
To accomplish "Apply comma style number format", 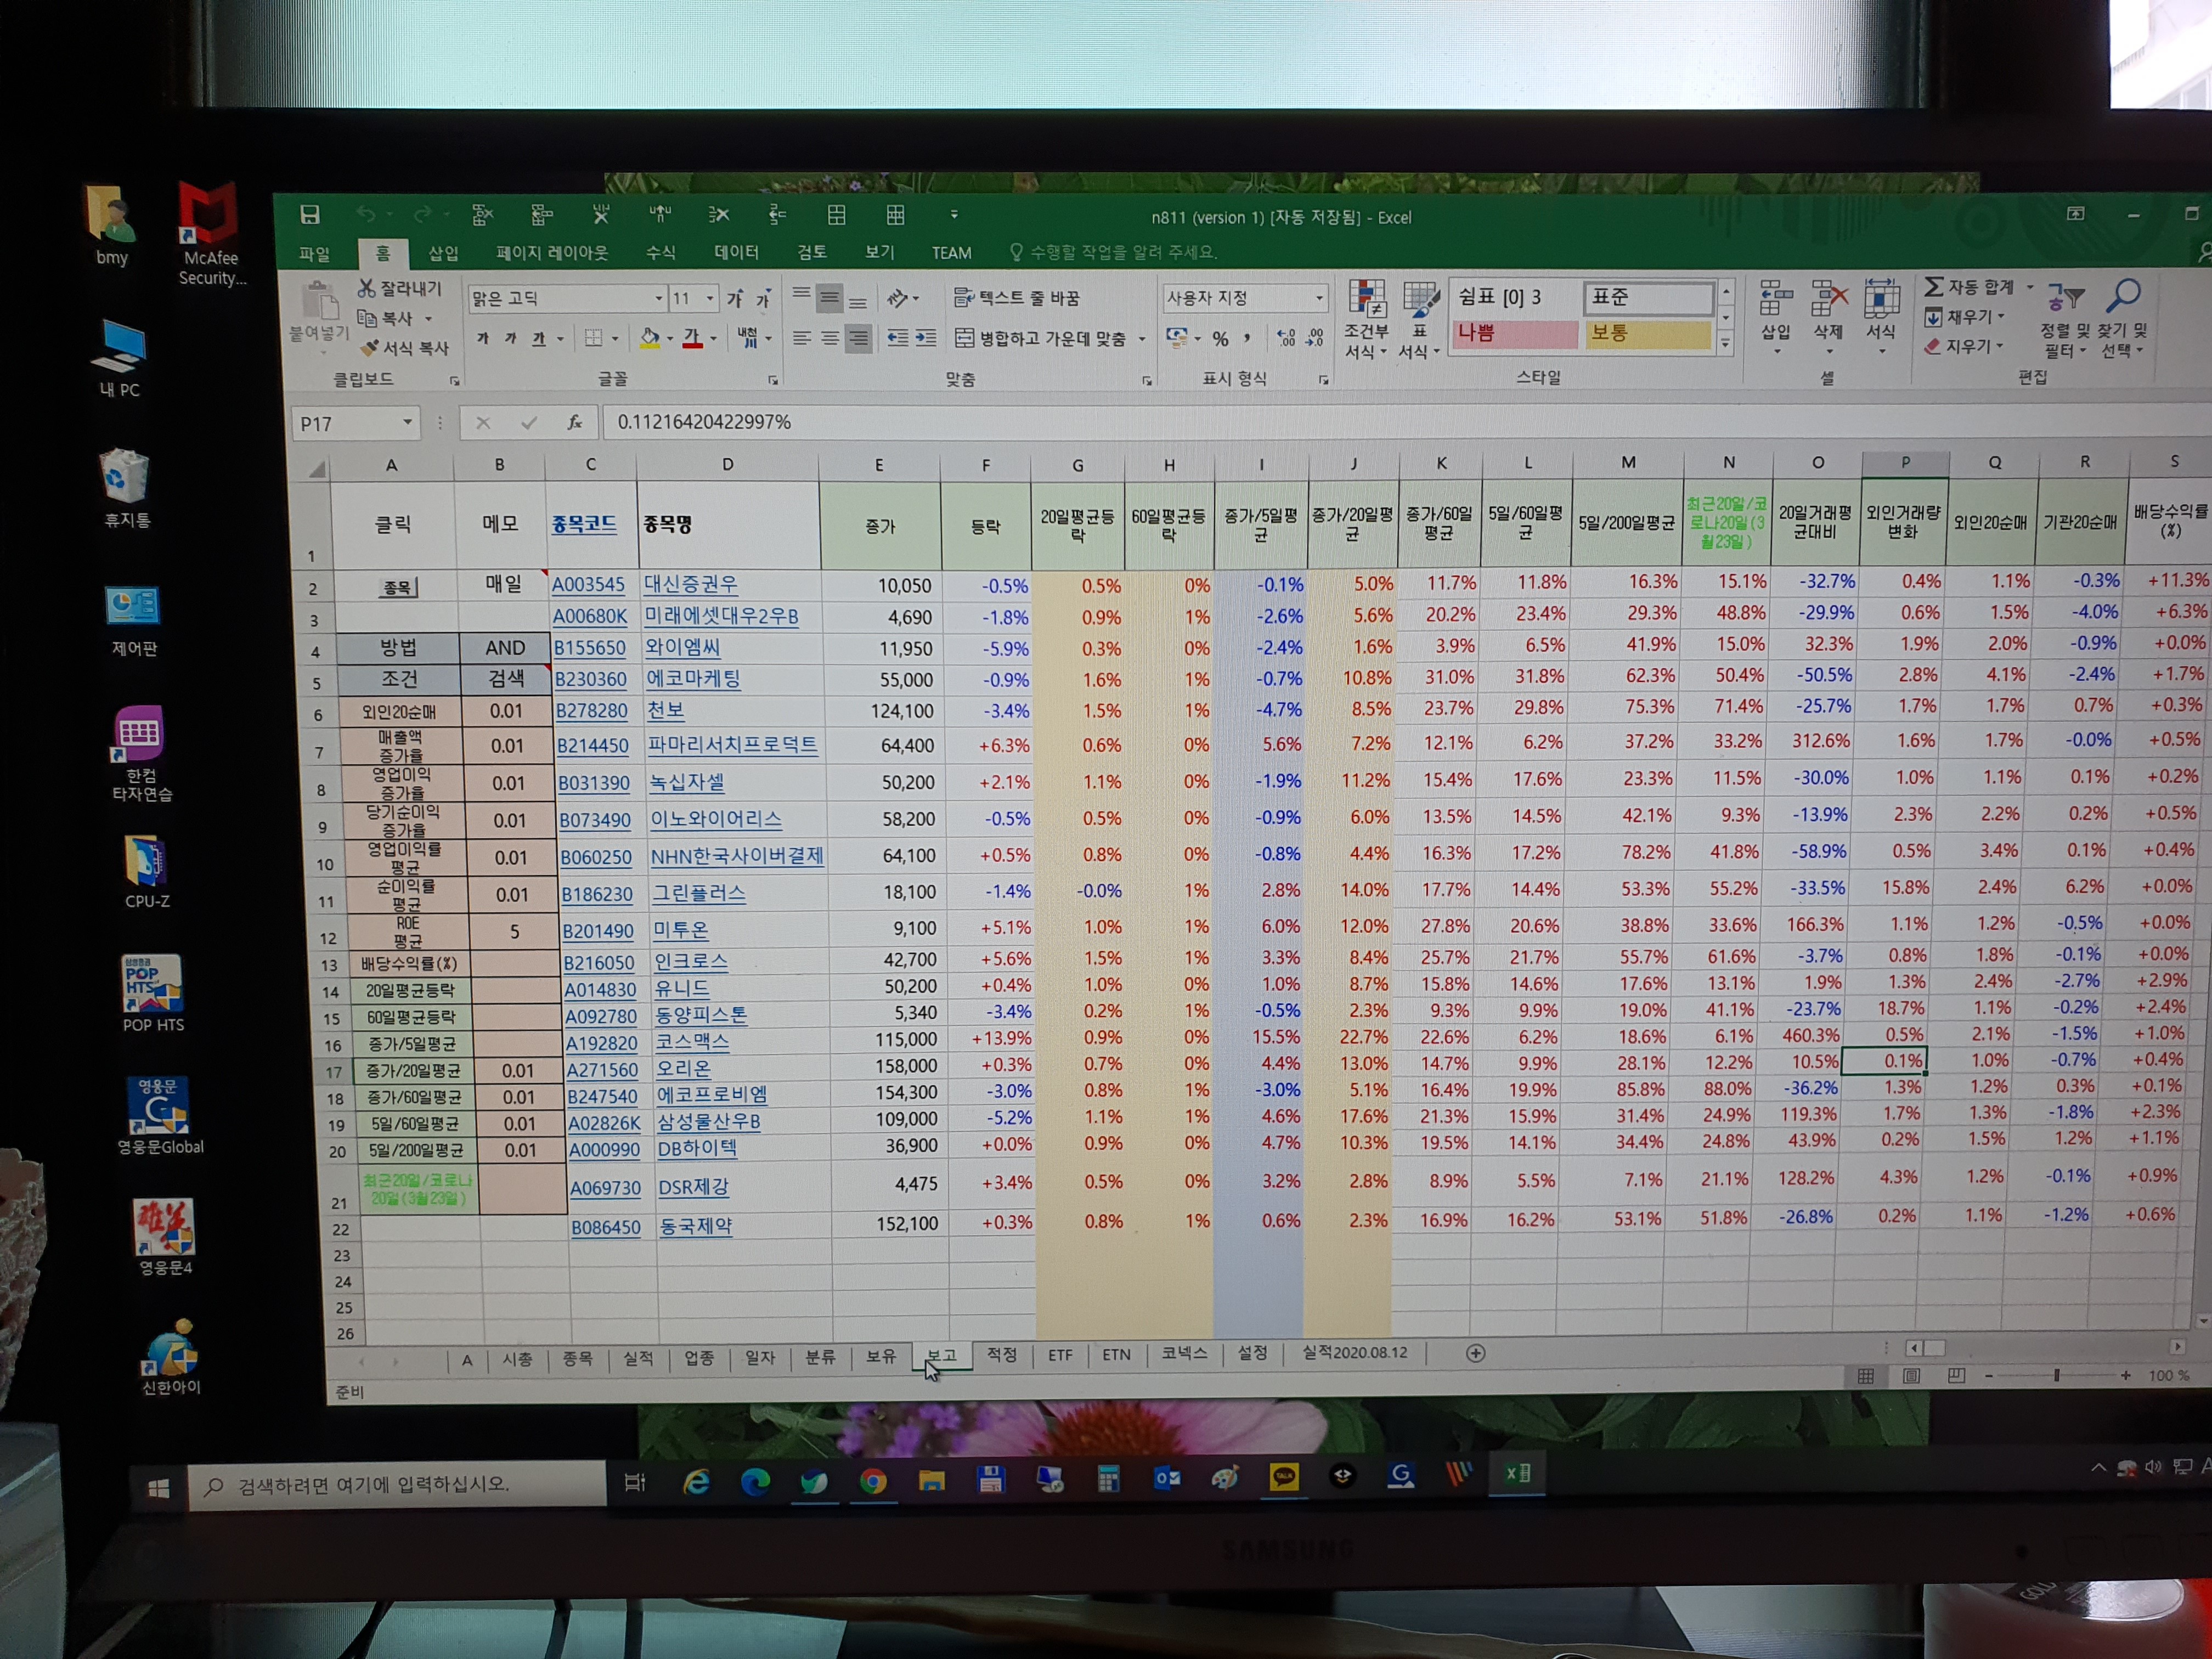I will pos(1247,338).
